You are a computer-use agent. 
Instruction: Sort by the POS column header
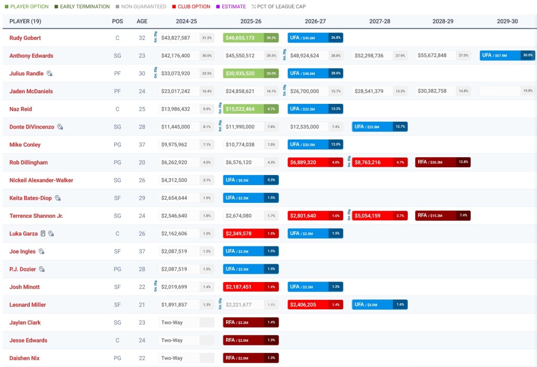coord(117,21)
